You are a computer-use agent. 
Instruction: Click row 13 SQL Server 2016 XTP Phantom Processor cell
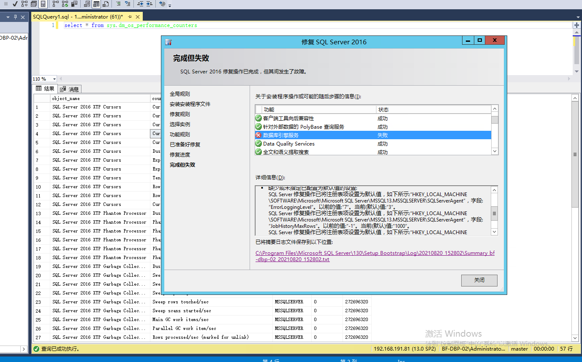point(100,213)
